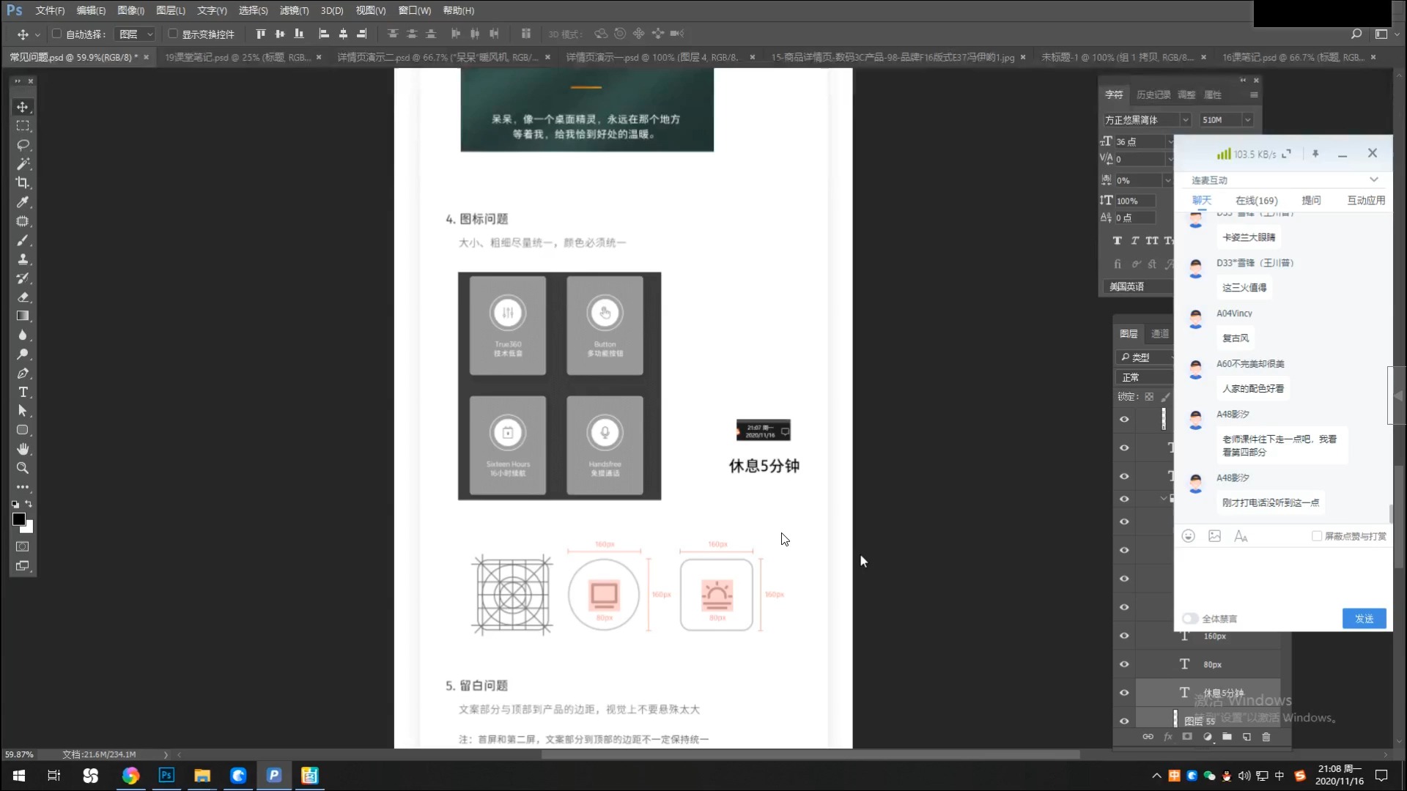Click the foreground color swatch
This screenshot has width=1407, height=791.
pos(19,519)
